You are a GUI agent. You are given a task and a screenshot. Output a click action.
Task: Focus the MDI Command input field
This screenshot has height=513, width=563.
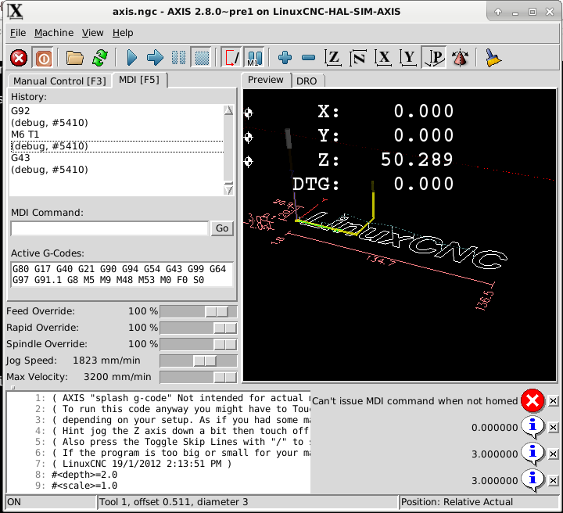(109, 228)
